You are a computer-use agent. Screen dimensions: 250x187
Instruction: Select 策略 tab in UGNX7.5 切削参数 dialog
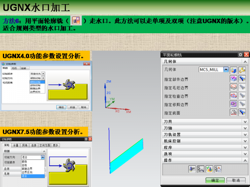tap(7, 145)
